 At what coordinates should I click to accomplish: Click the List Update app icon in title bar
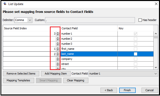tap(5, 4)
